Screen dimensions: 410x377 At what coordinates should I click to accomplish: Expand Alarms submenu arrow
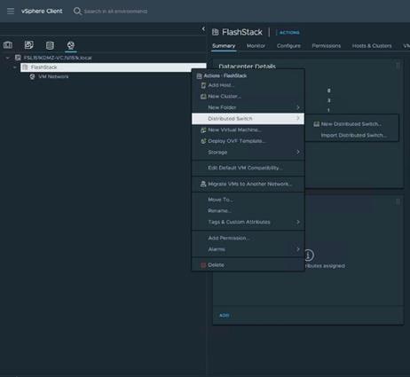point(298,249)
